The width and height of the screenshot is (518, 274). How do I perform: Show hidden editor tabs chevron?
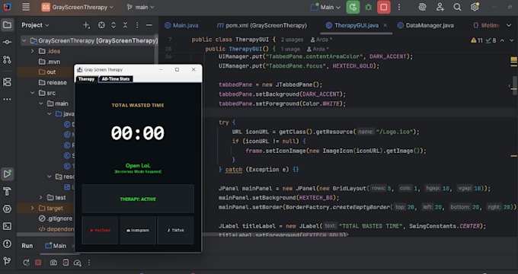[x=509, y=25]
